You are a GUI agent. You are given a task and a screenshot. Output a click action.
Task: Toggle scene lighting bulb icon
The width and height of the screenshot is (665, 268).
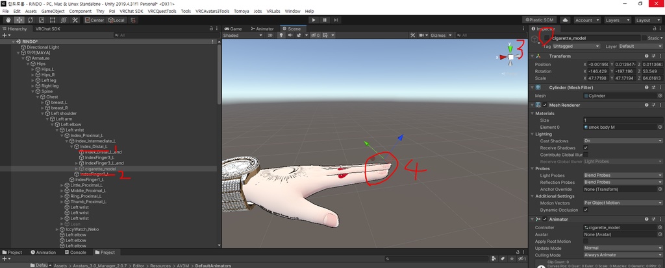[x=281, y=36]
